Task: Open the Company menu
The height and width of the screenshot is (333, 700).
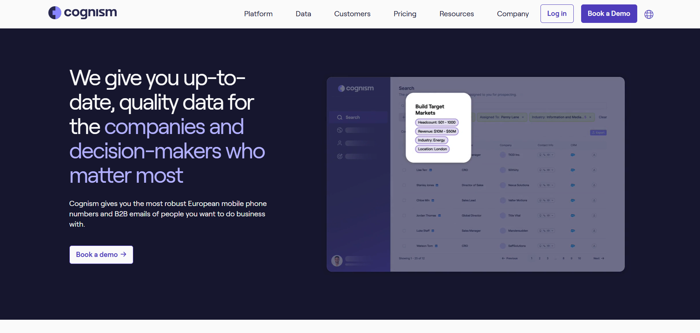Action: point(513,14)
